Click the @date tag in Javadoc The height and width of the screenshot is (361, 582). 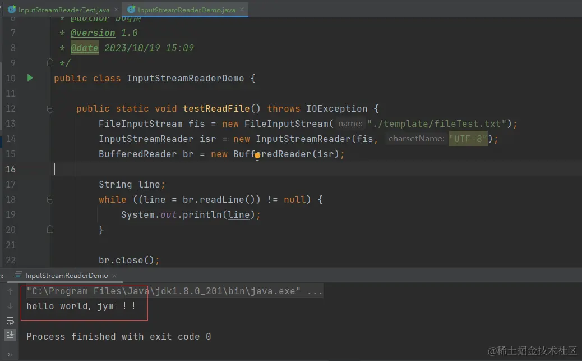pos(84,48)
